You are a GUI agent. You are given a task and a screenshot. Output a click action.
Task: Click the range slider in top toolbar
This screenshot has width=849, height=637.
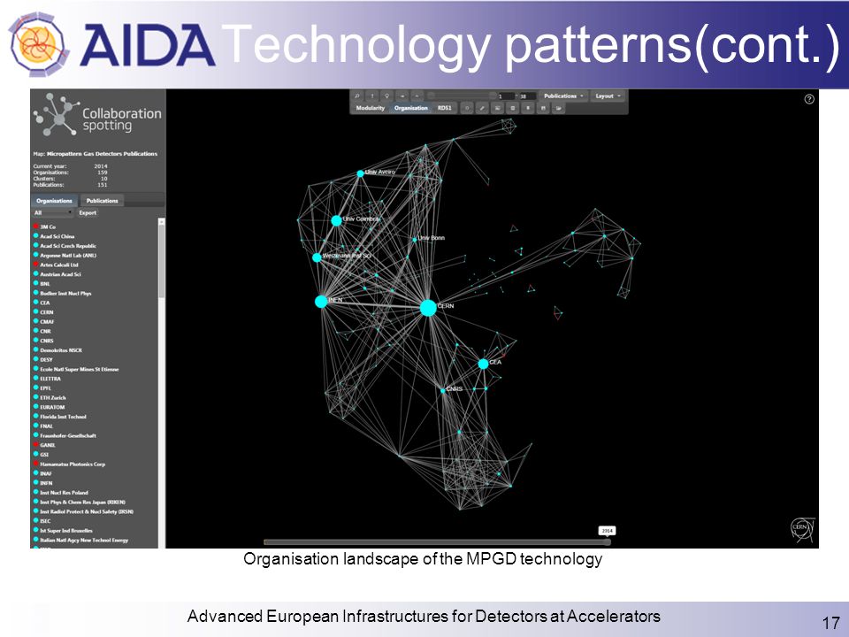coord(462,96)
